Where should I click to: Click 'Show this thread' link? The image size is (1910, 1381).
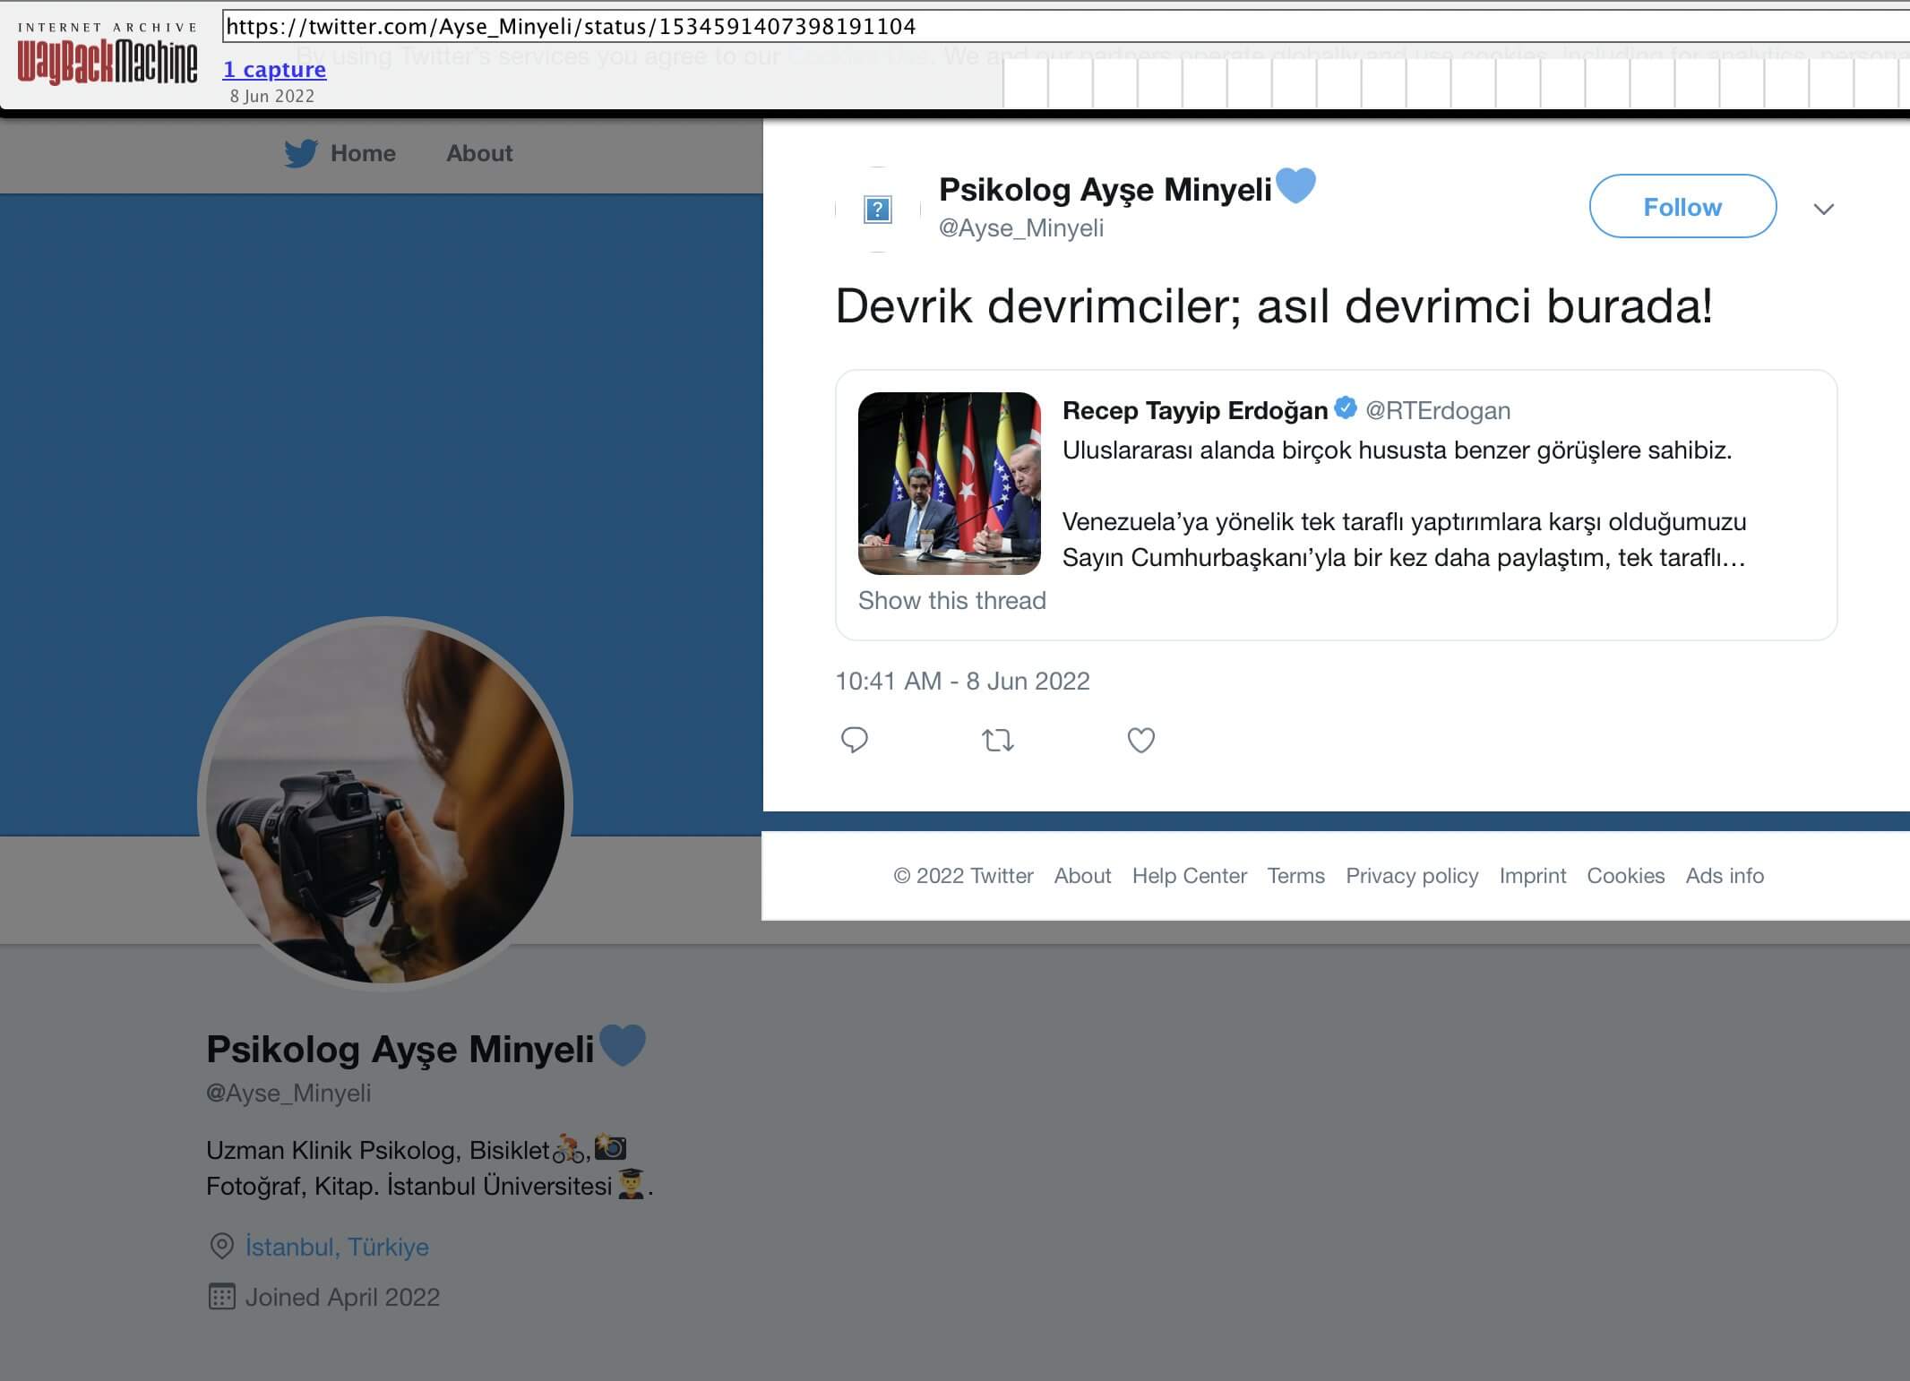[x=951, y=600]
